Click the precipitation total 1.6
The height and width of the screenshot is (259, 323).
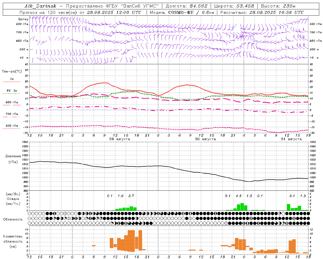121,196
